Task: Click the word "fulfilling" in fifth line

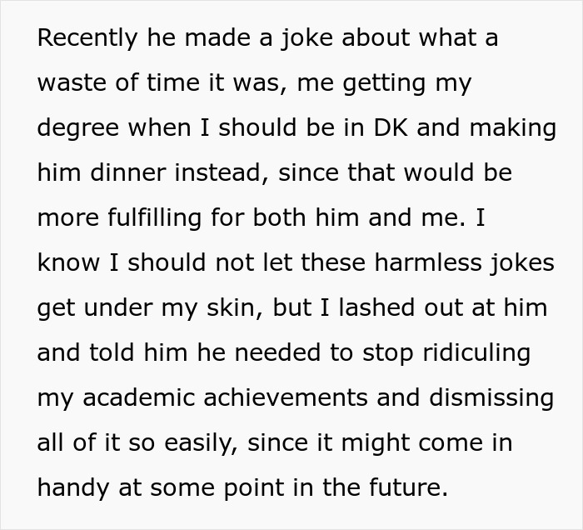Action: pos(155,217)
